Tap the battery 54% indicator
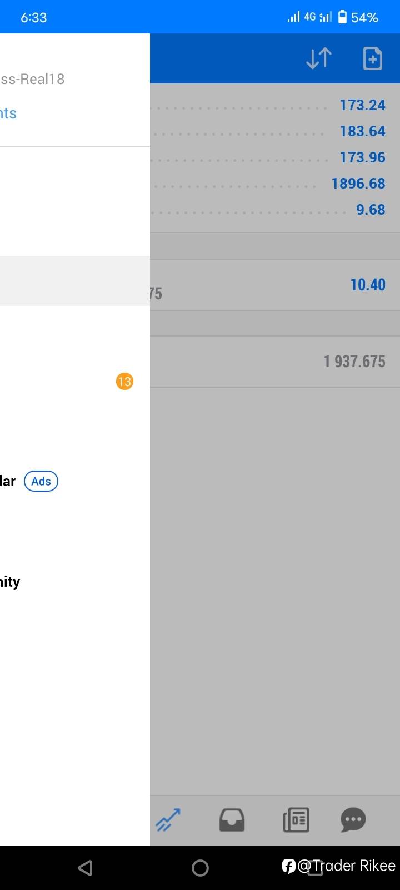Viewport: 400px width, 890px height. (x=358, y=17)
